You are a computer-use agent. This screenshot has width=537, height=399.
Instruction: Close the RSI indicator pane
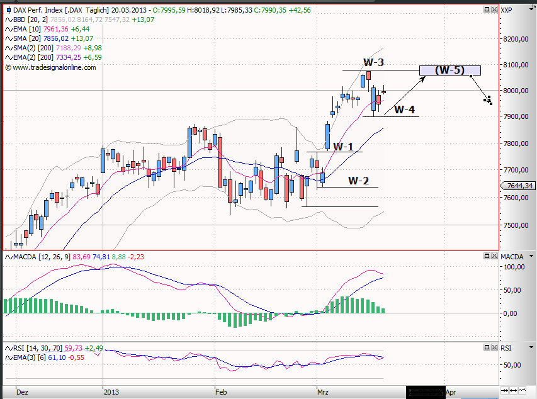(x=493, y=347)
